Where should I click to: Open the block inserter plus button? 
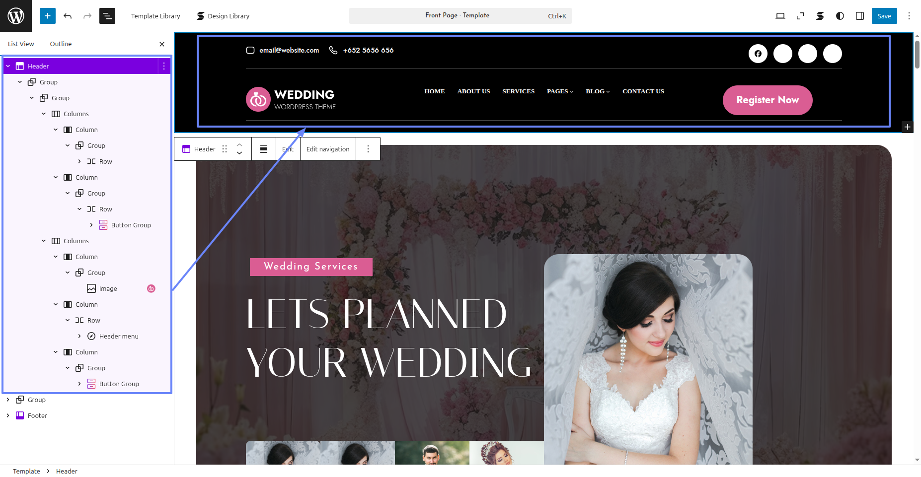point(47,16)
